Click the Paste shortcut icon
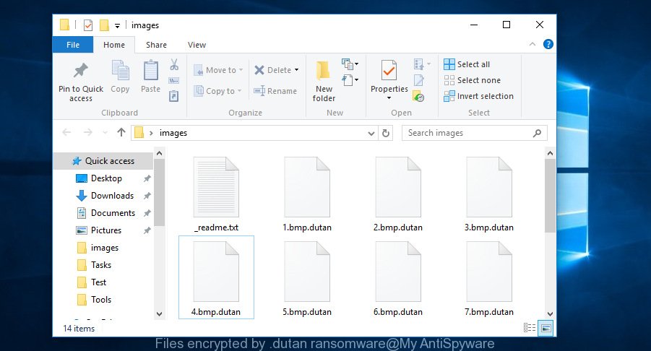The height and width of the screenshot is (351, 651). click(174, 96)
